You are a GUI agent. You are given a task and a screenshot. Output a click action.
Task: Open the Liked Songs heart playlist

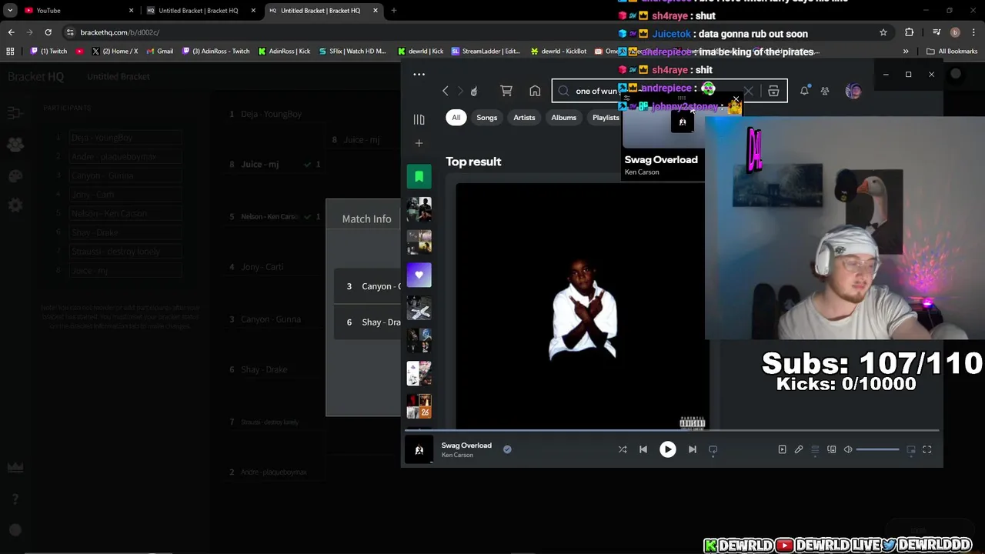(419, 275)
